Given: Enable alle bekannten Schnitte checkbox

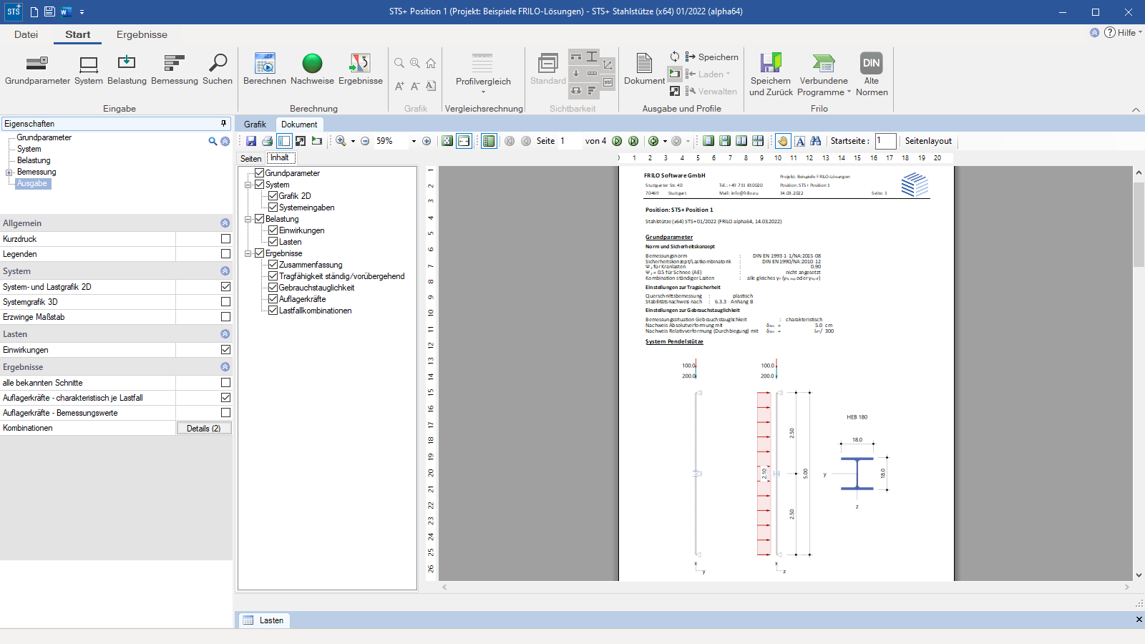Looking at the screenshot, I should tap(225, 383).
